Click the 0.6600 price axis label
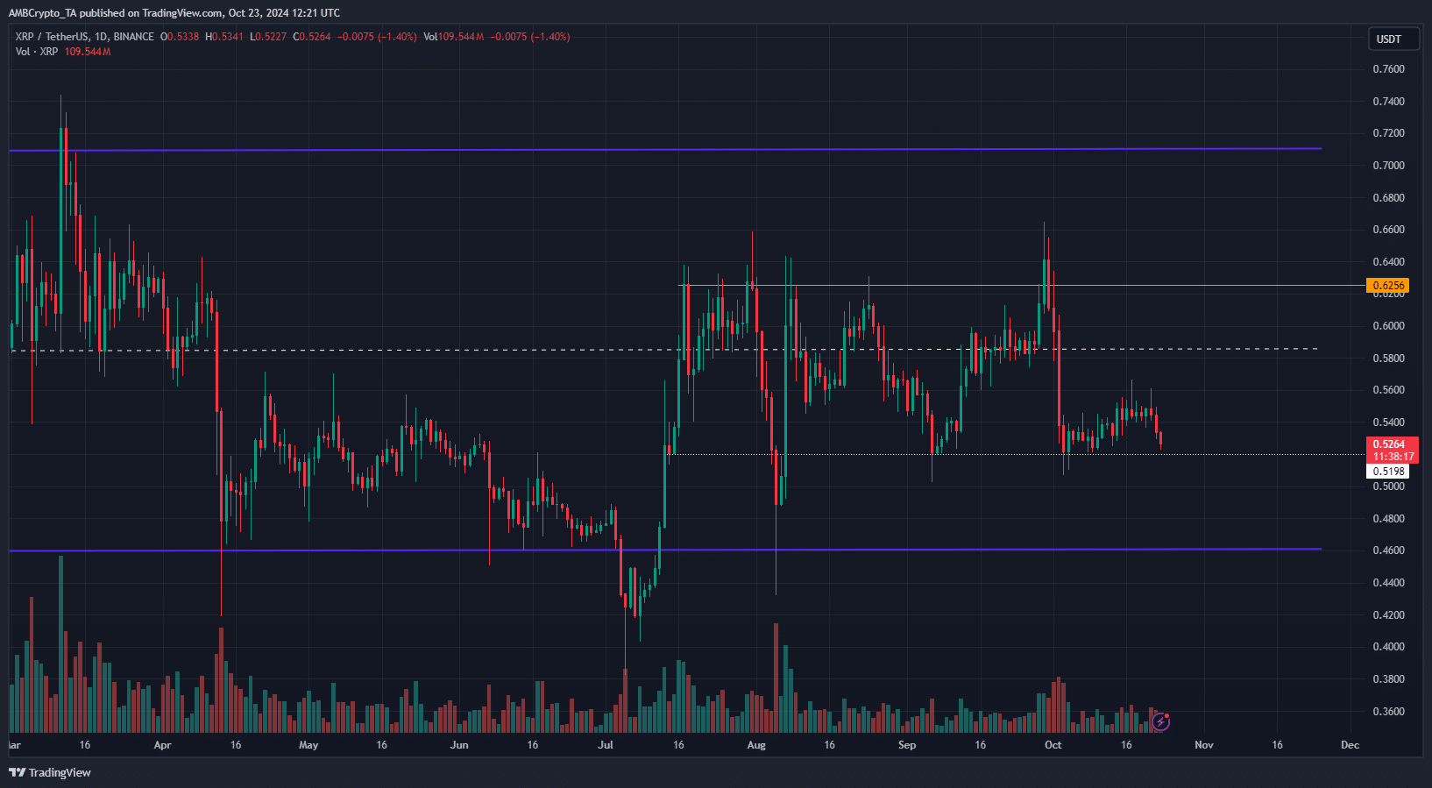 pyautogui.click(x=1388, y=230)
